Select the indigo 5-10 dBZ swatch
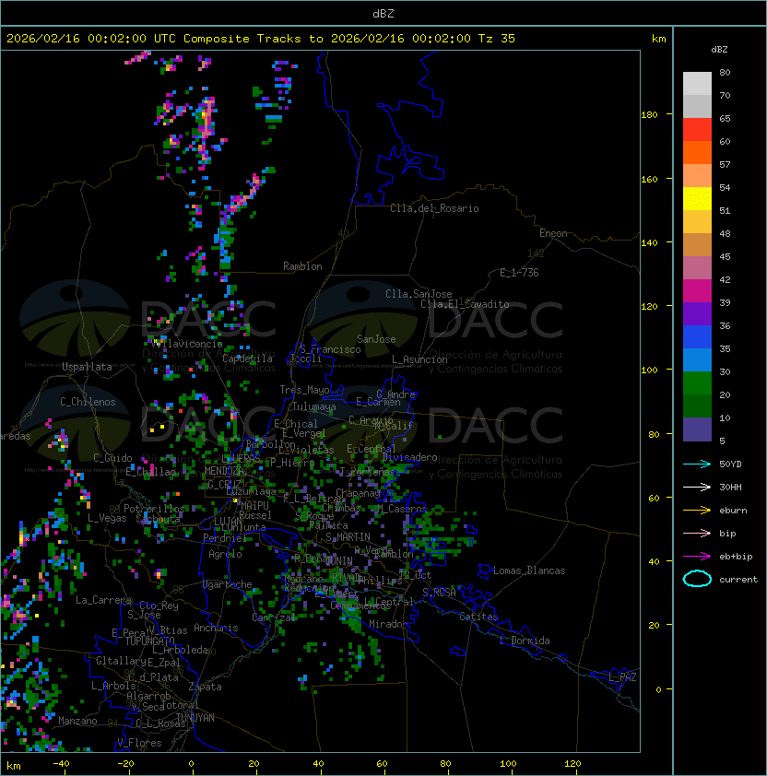Screen dimensions: 767x776 point(697,429)
